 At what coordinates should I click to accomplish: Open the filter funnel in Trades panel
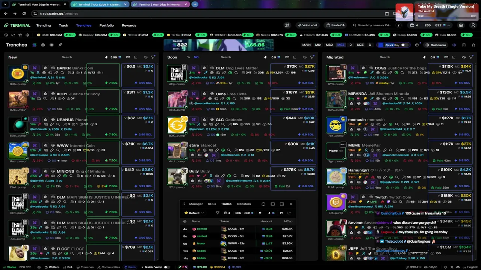[x=218, y=213]
